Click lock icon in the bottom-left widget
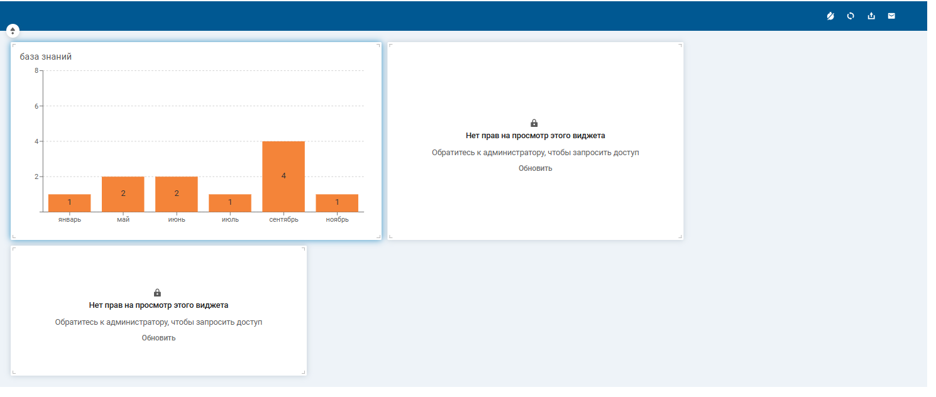 [157, 293]
